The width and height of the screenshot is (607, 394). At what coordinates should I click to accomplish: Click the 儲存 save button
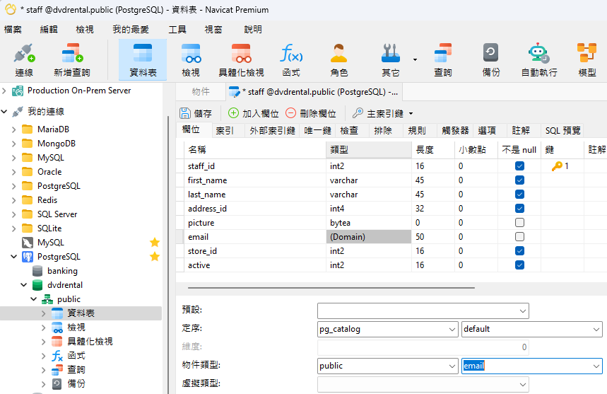tap(196, 113)
